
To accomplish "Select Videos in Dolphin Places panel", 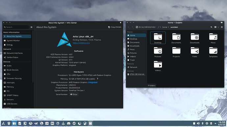I will (x=137, y=56).
